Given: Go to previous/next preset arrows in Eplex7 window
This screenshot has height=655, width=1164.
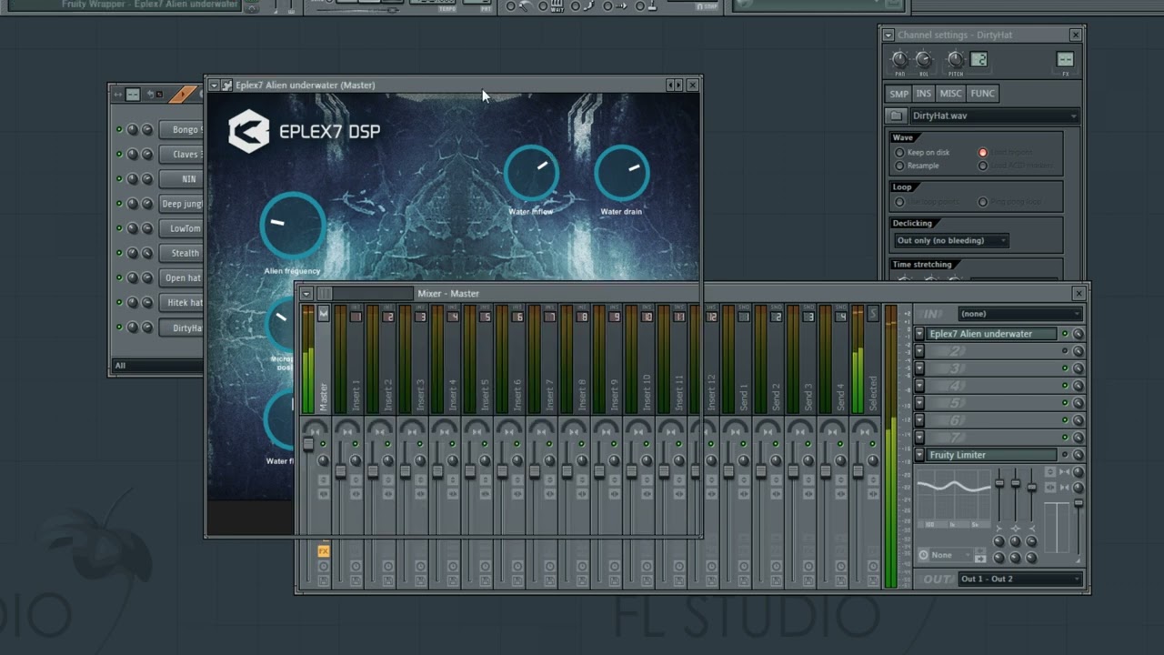Looking at the screenshot, I should click(x=674, y=86).
